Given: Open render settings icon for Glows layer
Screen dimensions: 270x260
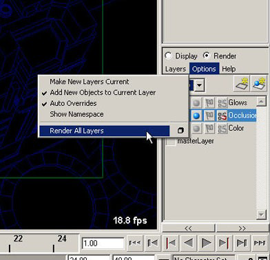Looking at the screenshot, I should [x=222, y=103].
